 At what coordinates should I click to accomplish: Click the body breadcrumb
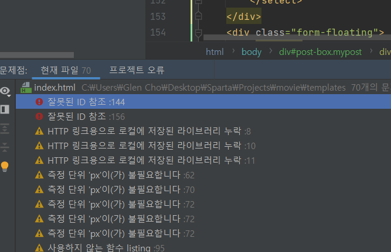point(251,52)
